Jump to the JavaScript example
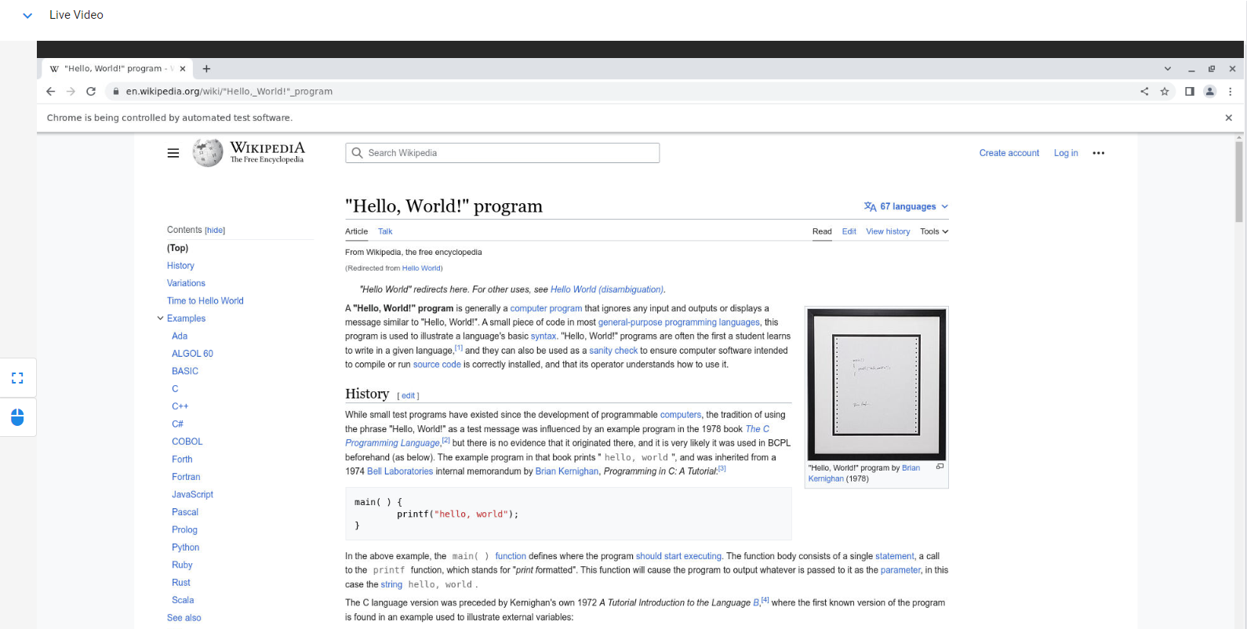 pyautogui.click(x=192, y=495)
